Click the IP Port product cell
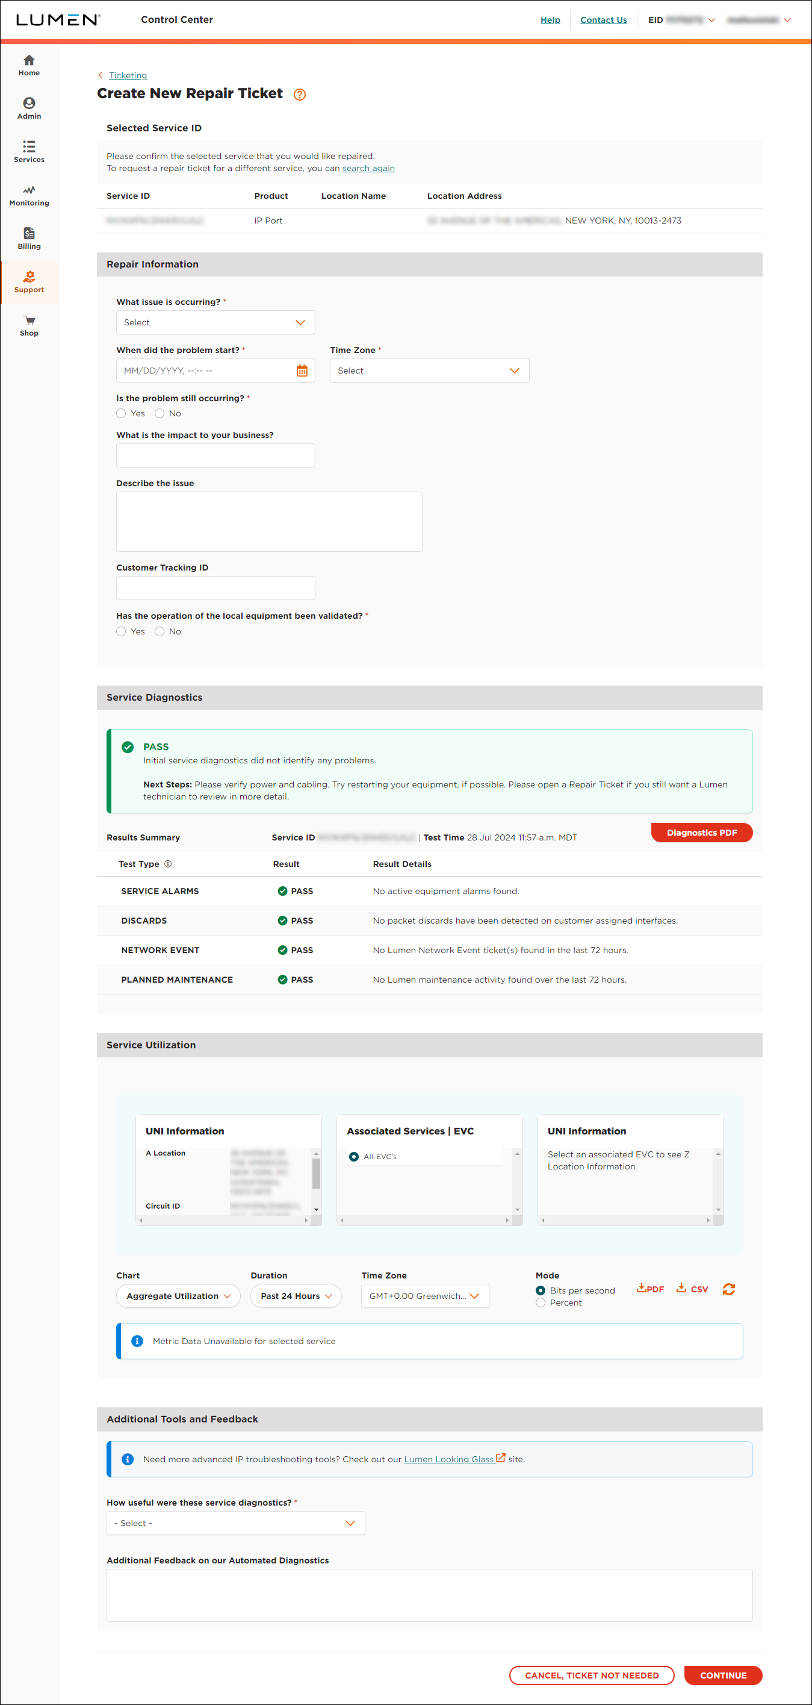 pos(268,221)
